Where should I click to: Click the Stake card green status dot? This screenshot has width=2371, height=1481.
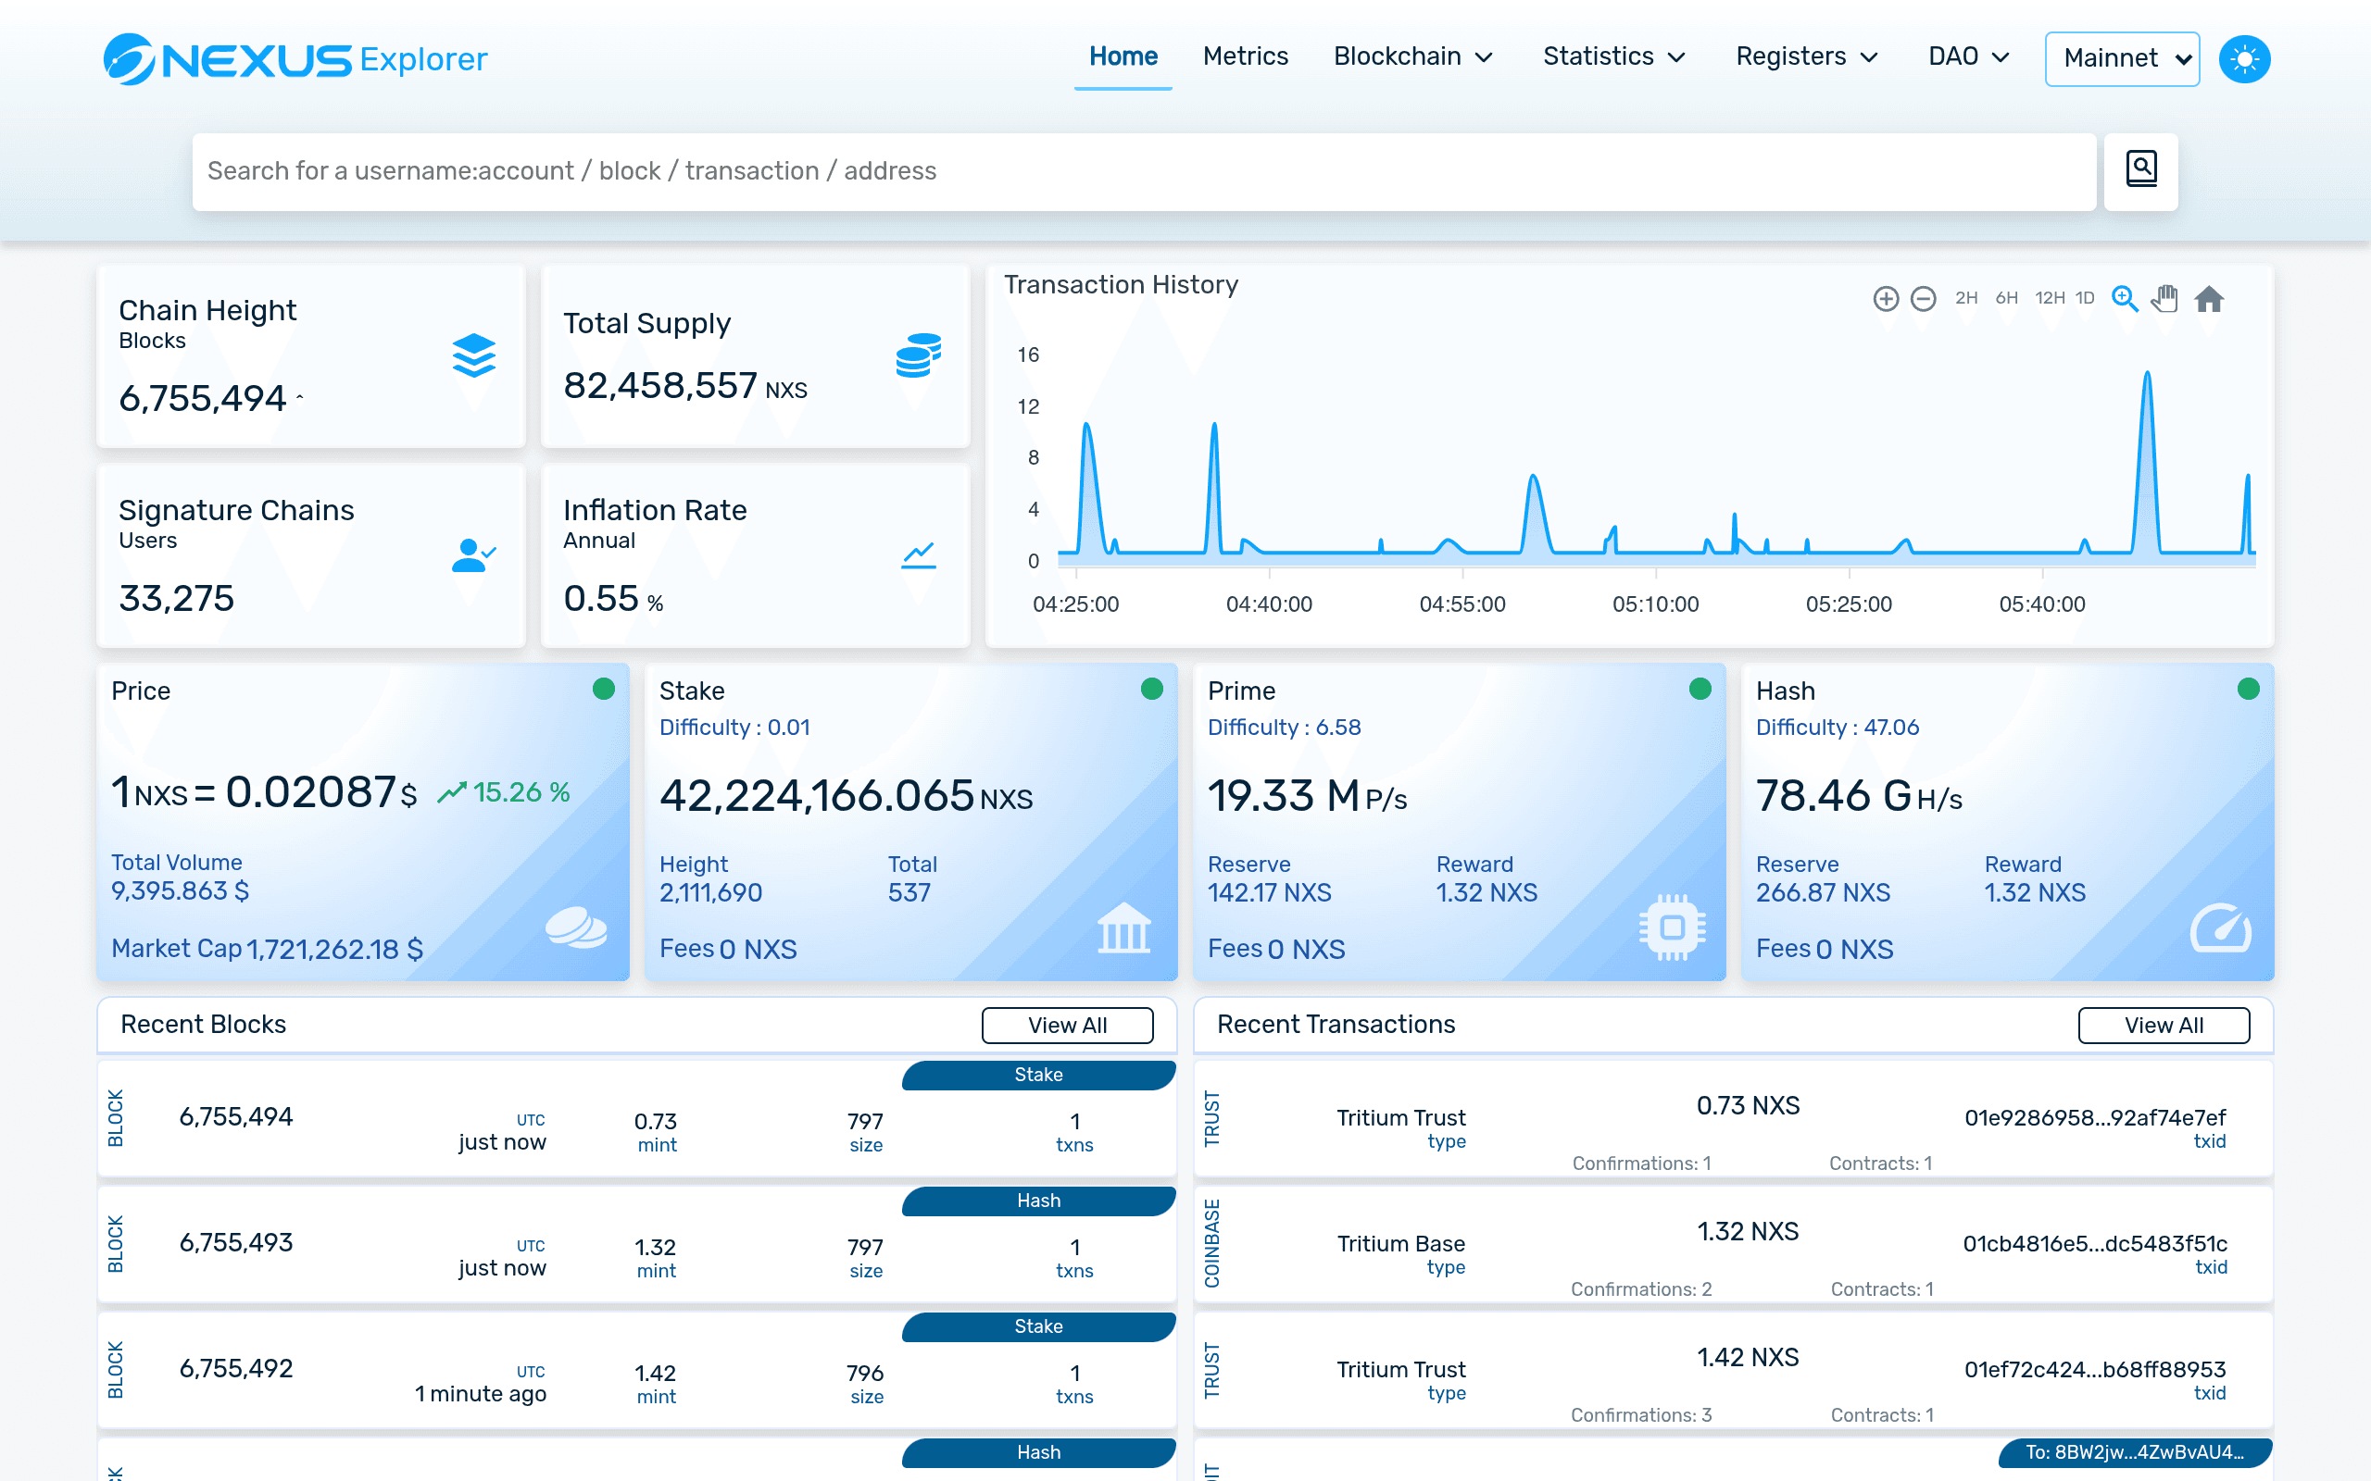point(1152,689)
